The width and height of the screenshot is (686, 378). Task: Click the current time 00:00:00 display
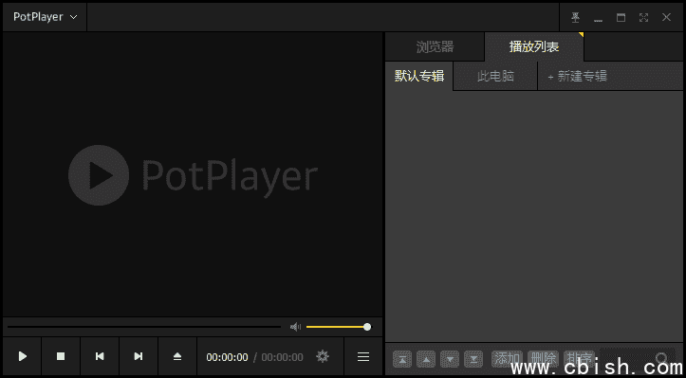[227, 357]
